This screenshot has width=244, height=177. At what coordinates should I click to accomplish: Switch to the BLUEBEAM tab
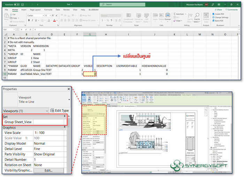click(x=93, y=10)
